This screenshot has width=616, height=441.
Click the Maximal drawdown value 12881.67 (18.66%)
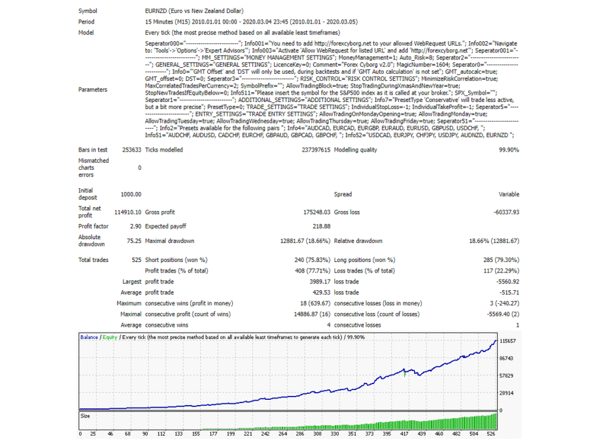click(x=305, y=241)
